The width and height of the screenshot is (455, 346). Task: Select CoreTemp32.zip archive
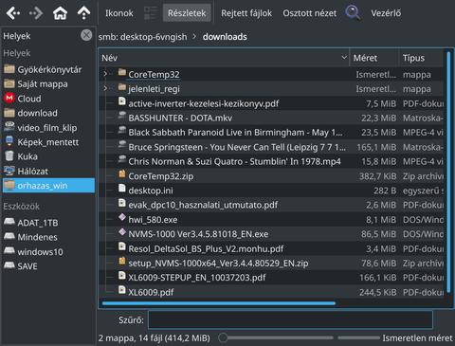[271, 176]
